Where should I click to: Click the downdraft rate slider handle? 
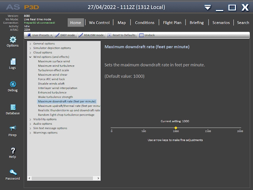point(176,128)
